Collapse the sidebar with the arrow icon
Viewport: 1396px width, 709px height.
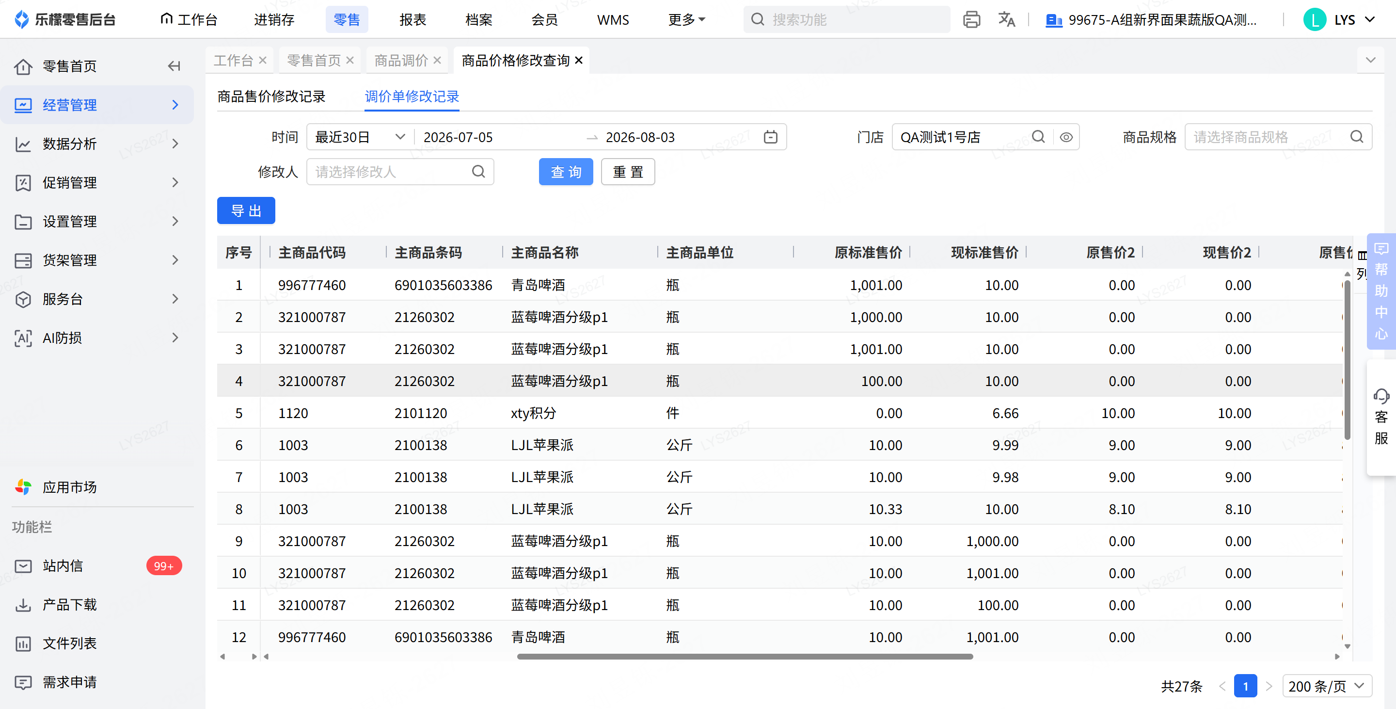174,66
